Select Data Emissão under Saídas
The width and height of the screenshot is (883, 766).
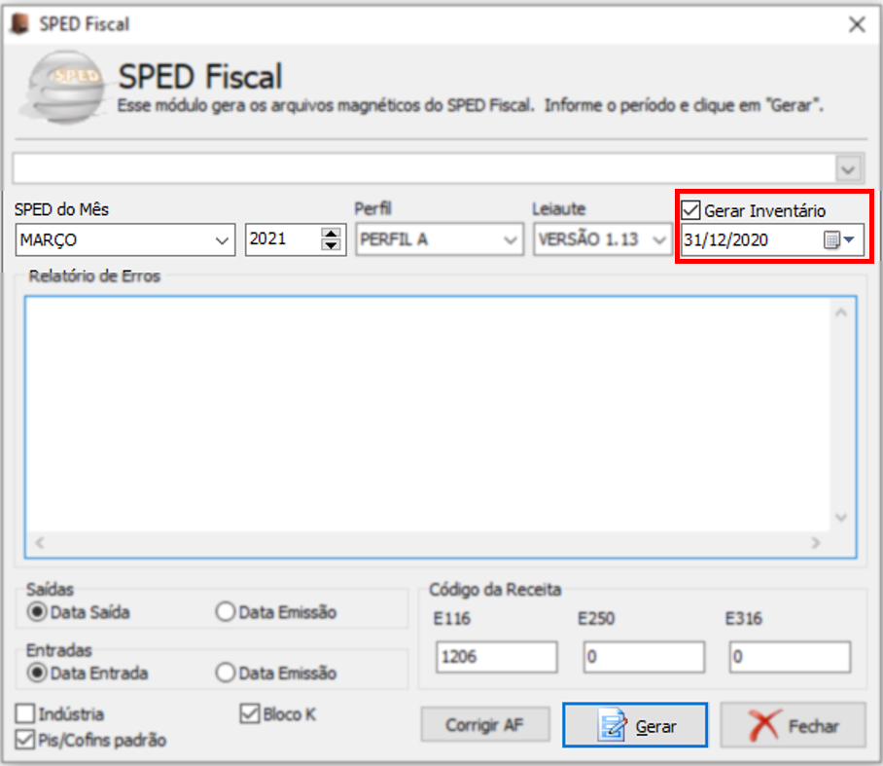coord(225,612)
